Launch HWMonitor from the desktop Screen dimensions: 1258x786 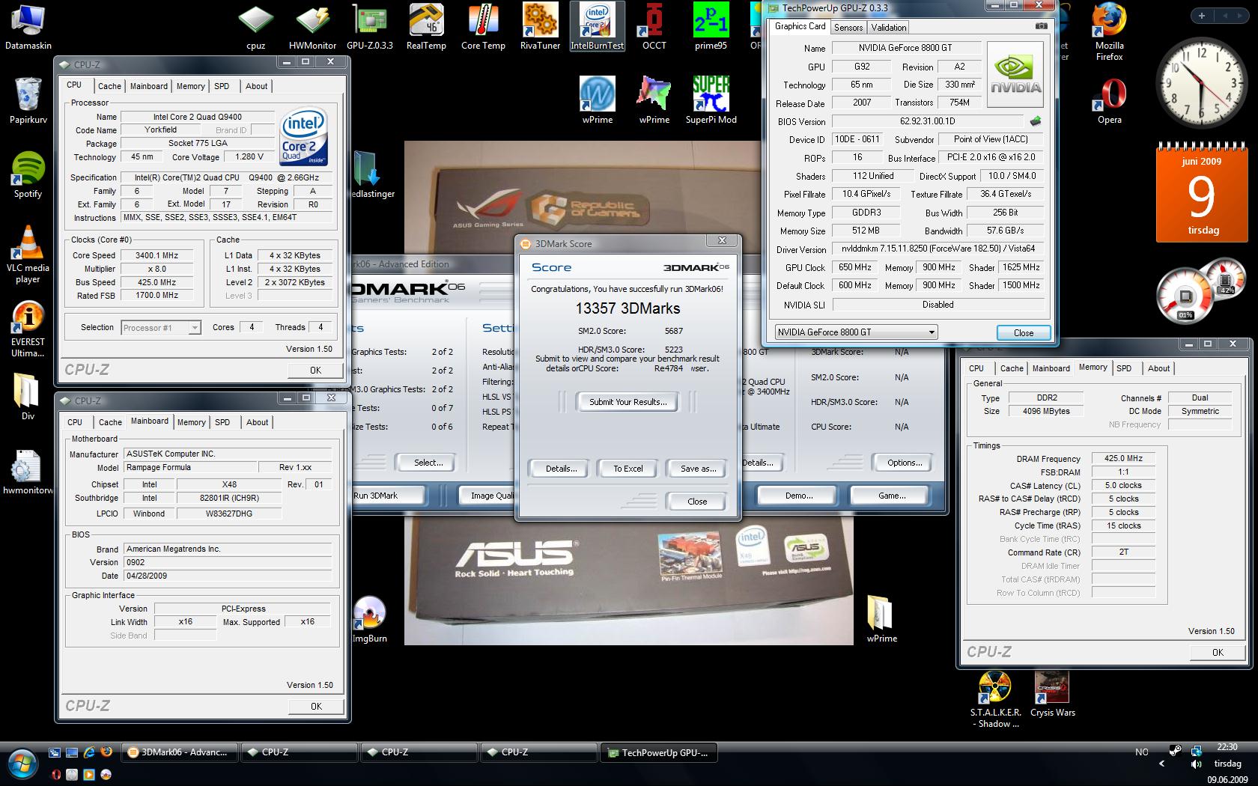click(x=312, y=27)
